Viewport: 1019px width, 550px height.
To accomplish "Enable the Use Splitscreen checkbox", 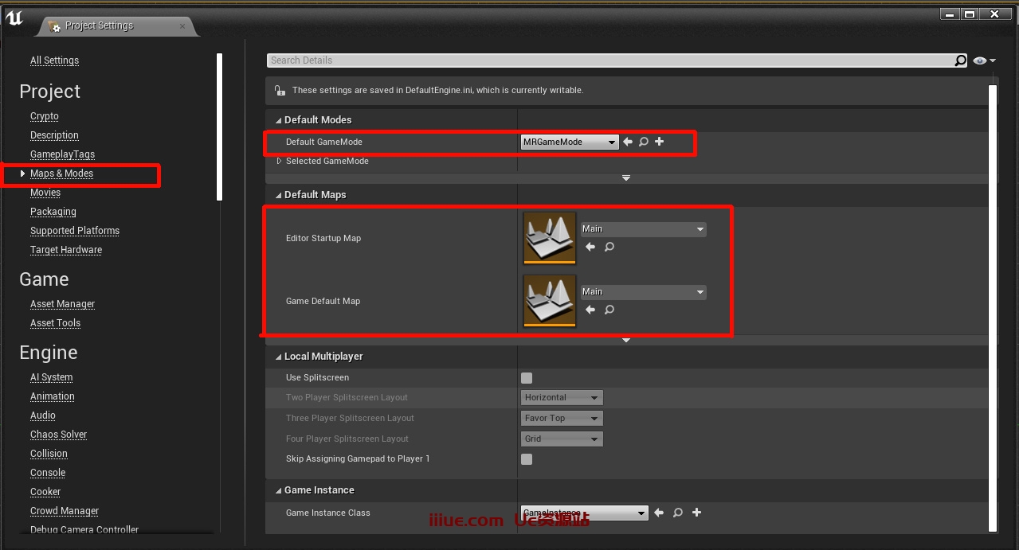I will click(527, 378).
